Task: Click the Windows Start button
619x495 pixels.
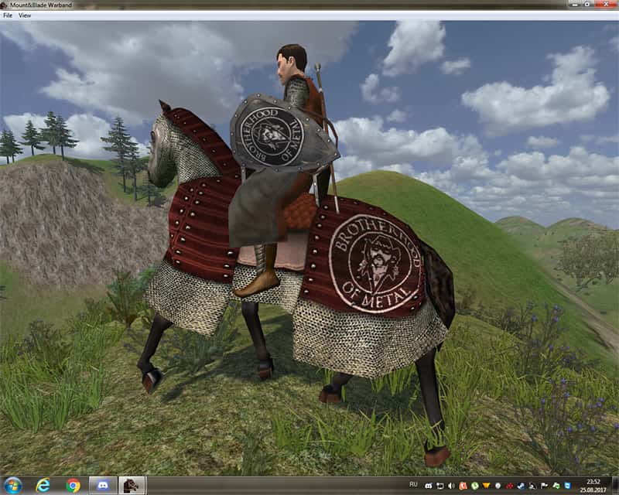Action: click(13, 485)
